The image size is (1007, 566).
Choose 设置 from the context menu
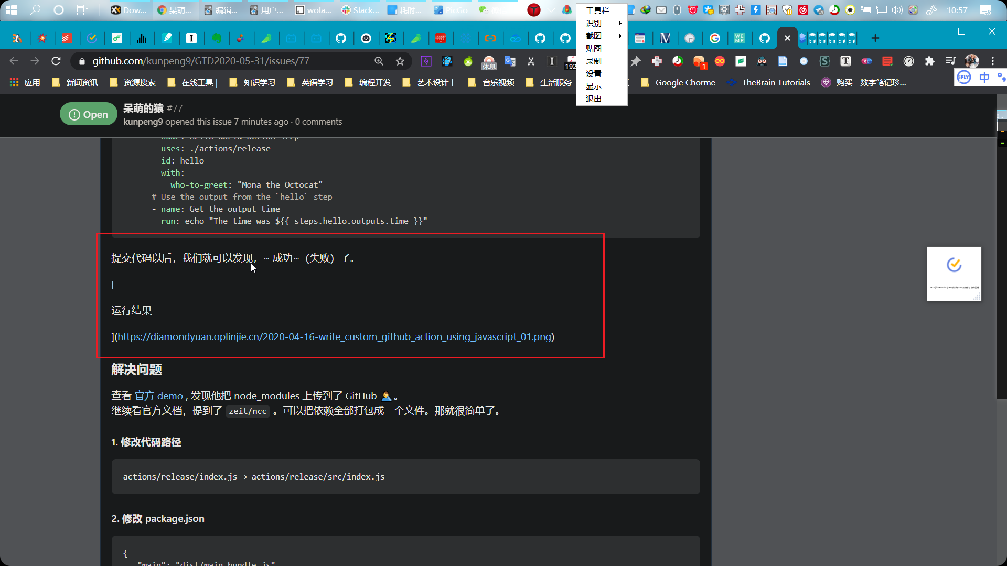click(x=602, y=73)
